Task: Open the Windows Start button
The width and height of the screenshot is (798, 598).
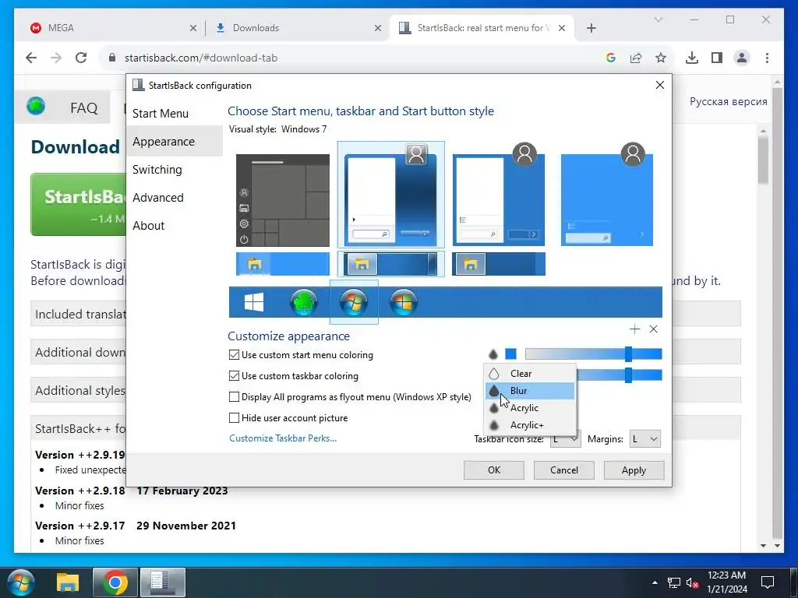Action: 21,582
